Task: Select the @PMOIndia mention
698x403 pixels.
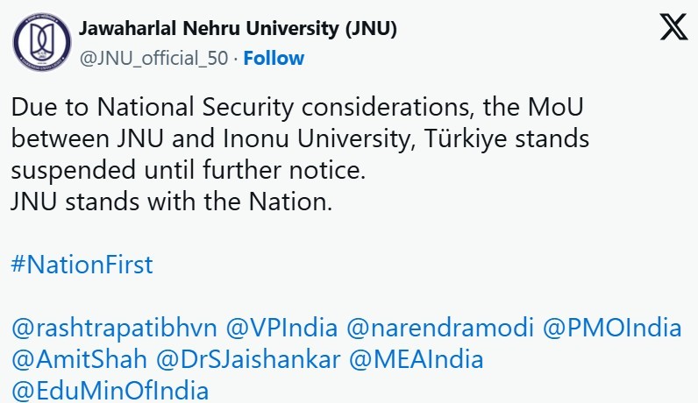Action: tap(612, 329)
